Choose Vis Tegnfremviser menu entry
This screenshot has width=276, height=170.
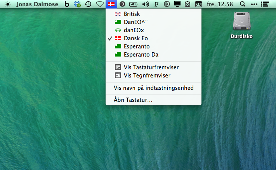147,76
